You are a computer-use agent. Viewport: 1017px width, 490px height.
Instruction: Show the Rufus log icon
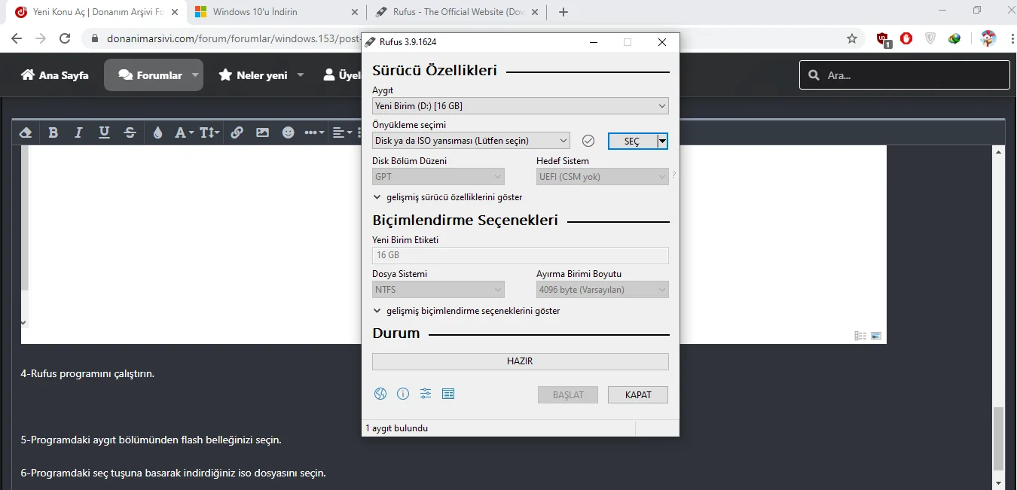[x=448, y=394]
